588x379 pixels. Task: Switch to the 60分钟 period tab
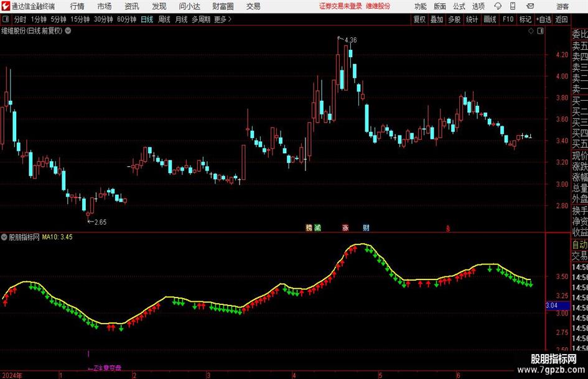tap(126, 19)
